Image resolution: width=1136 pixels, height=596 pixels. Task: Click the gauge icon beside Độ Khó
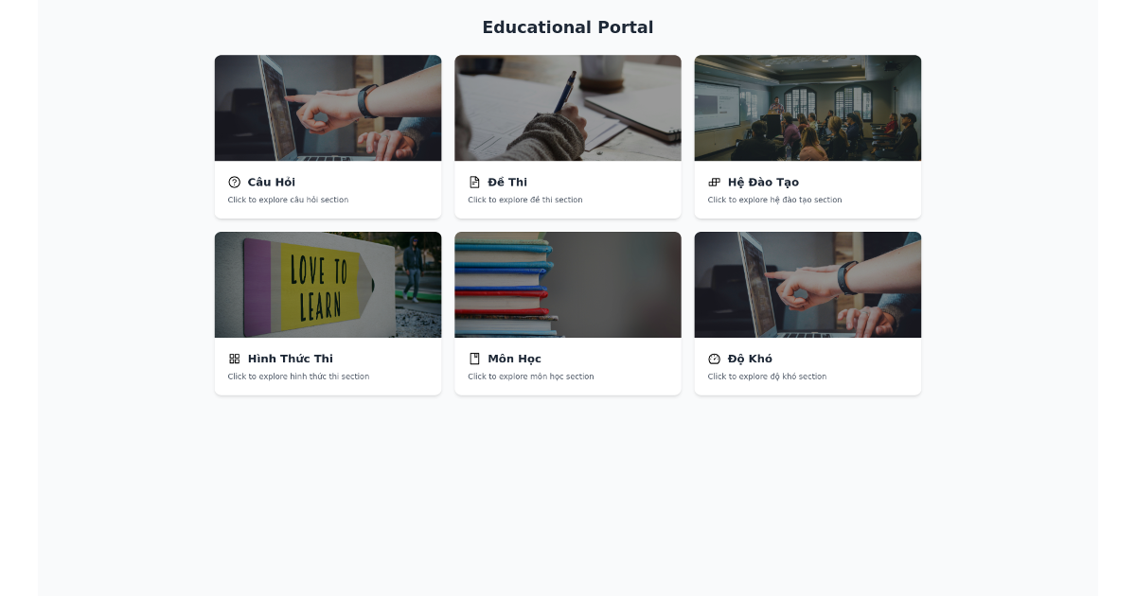(715, 359)
